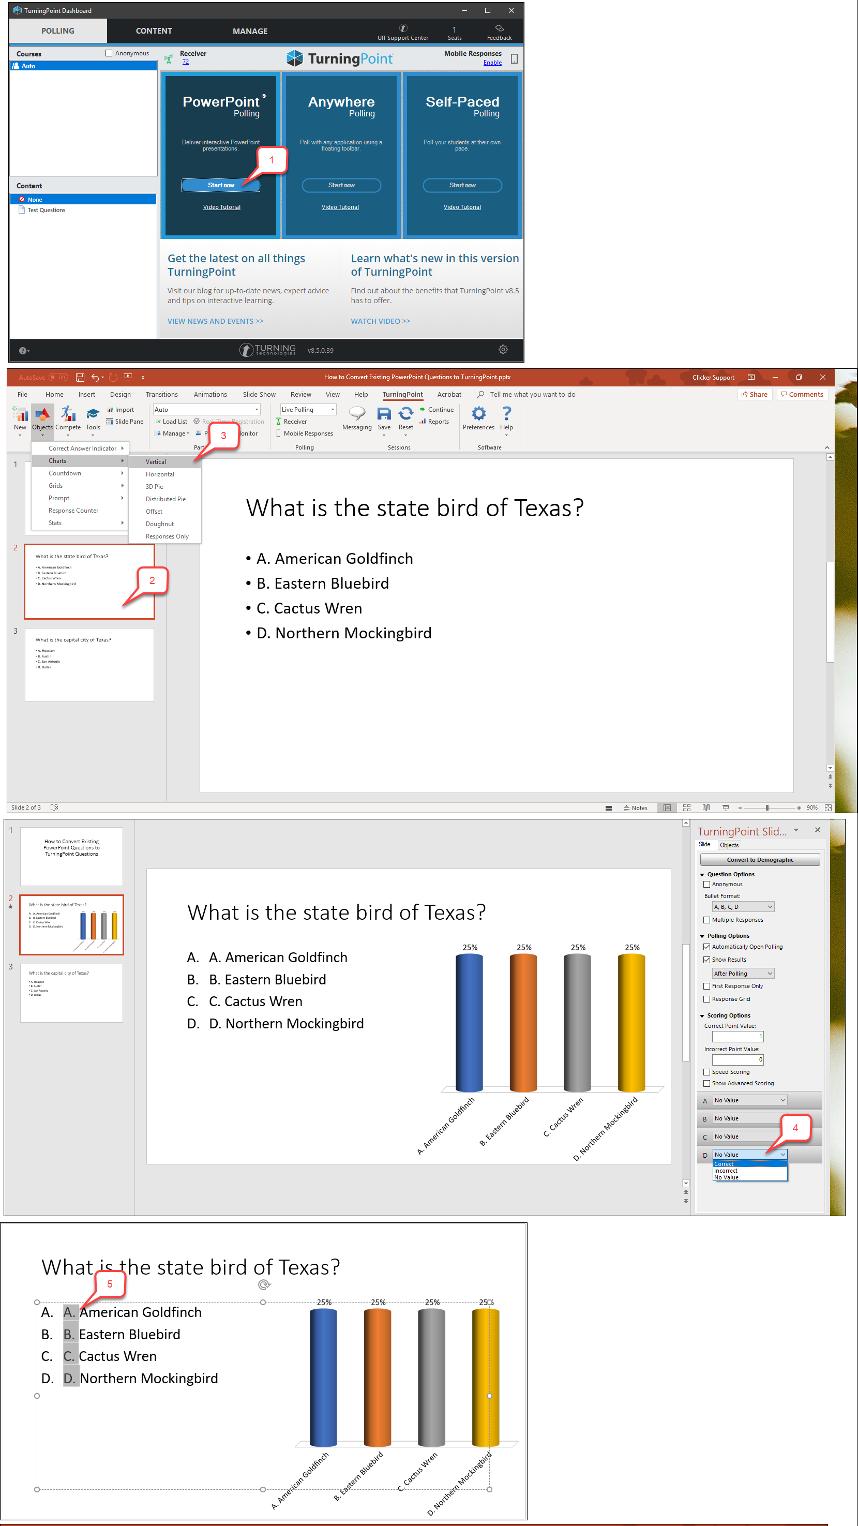This screenshot has height=1526, width=858.
Task: Click Convert to Demographic button
Action: (760, 860)
